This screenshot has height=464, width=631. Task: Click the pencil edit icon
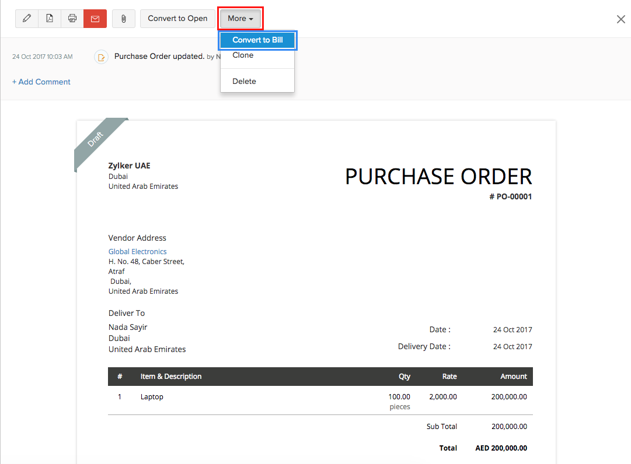pos(27,19)
